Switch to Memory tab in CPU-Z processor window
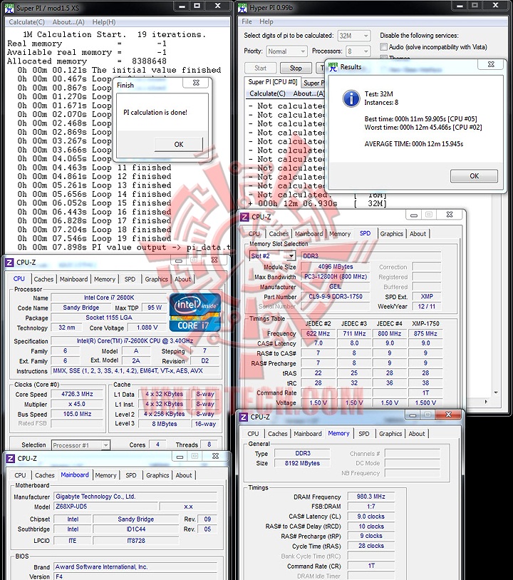This screenshot has width=513, height=580. click(x=105, y=279)
